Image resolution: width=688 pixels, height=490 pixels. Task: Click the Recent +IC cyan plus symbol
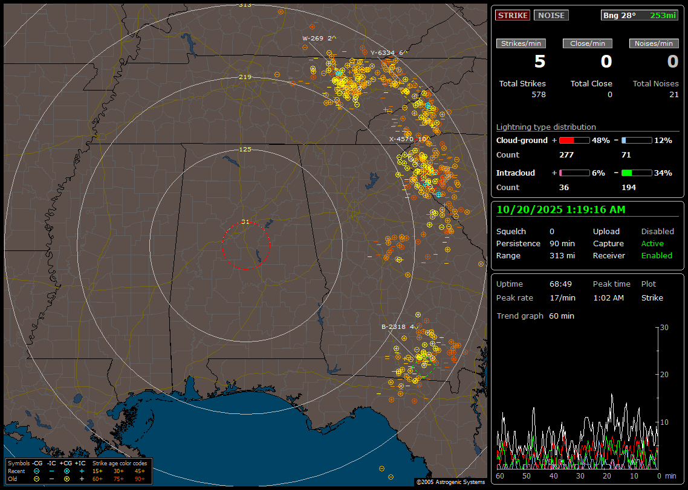point(82,471)
